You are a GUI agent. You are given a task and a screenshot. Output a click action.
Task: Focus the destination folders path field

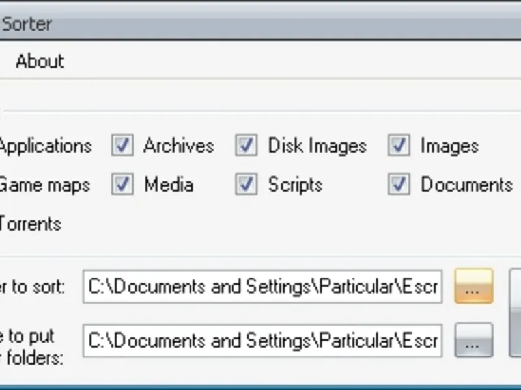click(x=262, y=340)
